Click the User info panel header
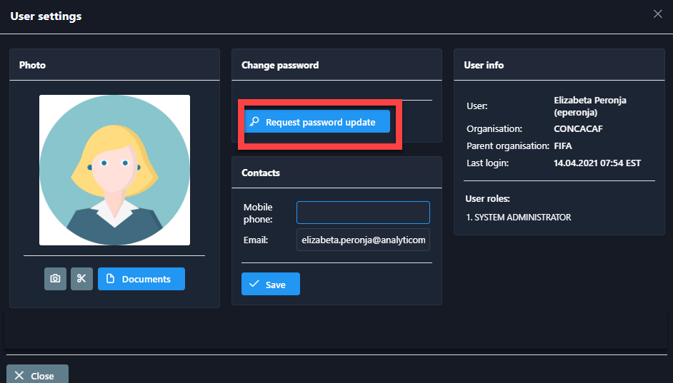This screenshot has width=673, height=383. tap(484, 65)
